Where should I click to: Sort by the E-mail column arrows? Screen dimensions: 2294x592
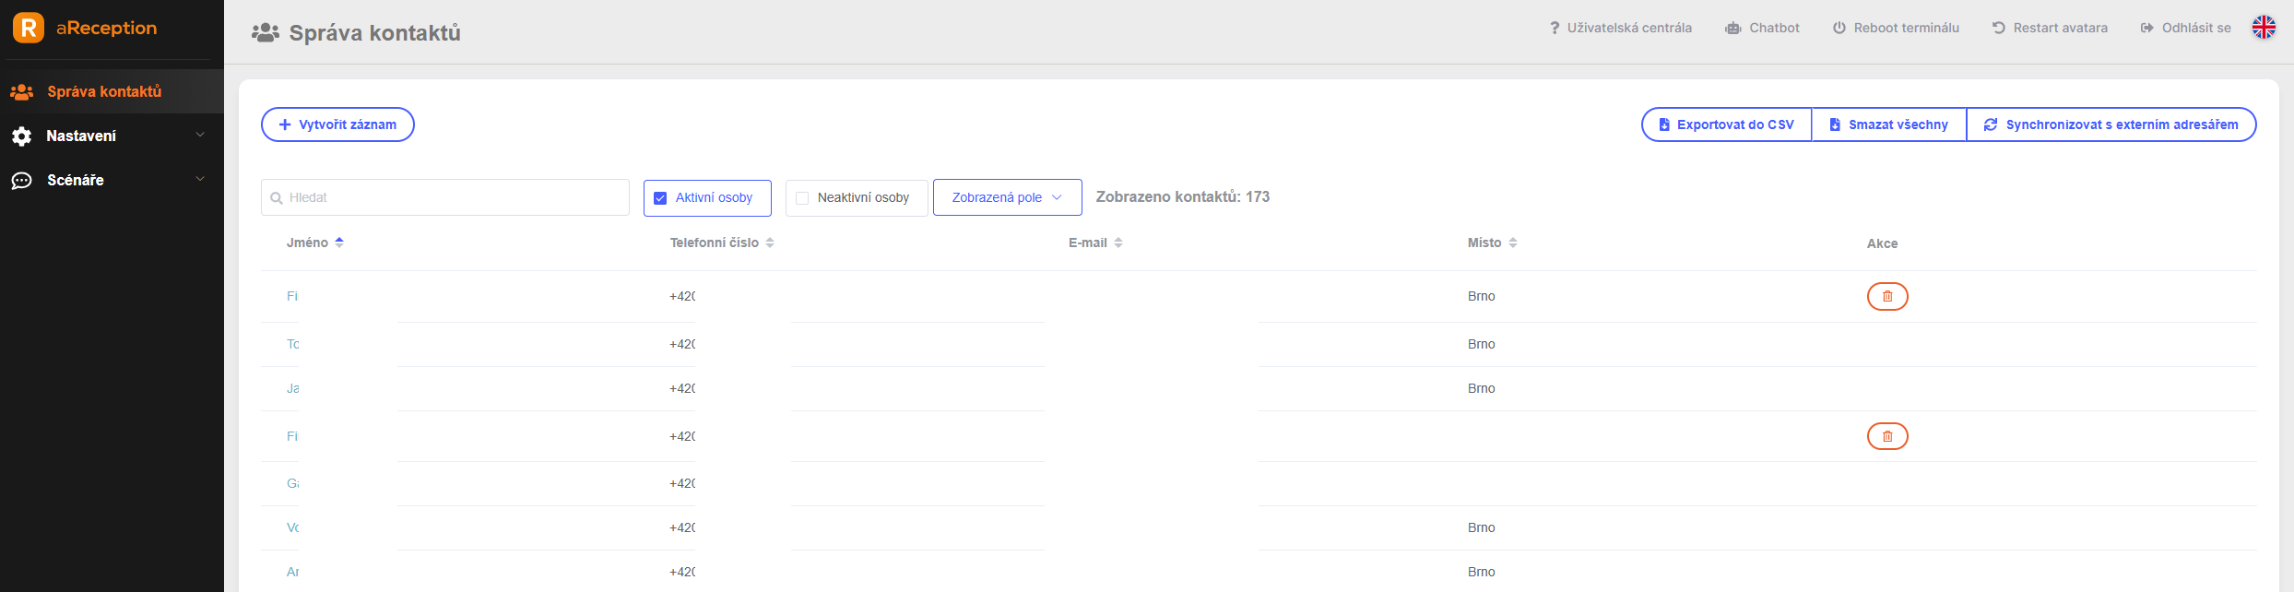tap(1118, 243)
